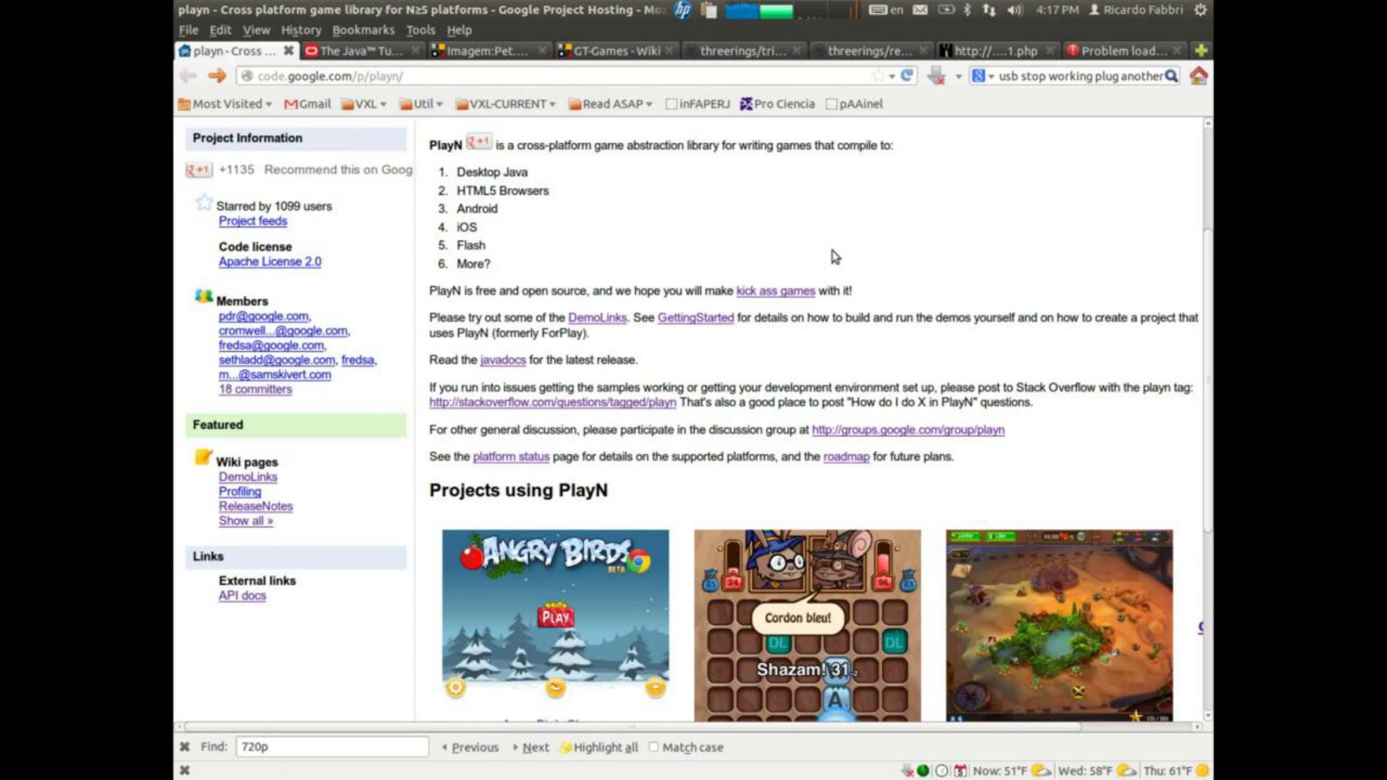Toggle Highlight all in find bar
The image size is (1387, 780).
(x=600, y=747)
